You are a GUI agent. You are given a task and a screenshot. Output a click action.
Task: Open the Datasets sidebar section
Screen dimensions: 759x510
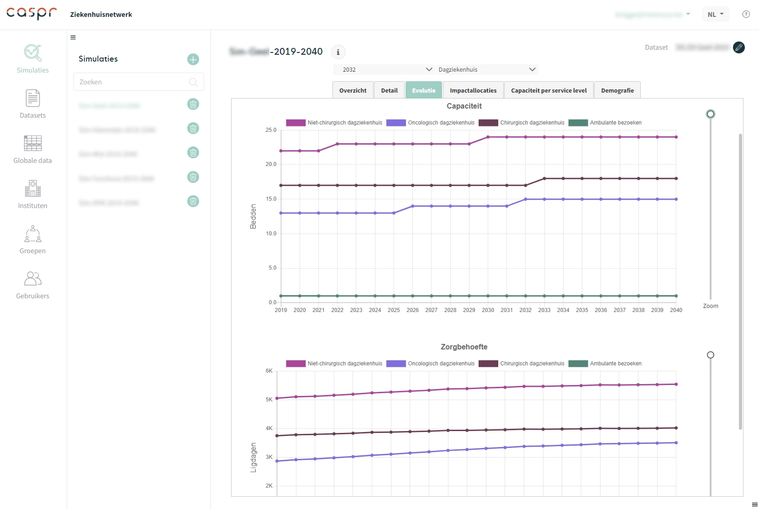(32, 104)
